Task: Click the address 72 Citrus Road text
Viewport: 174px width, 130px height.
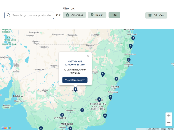Action: (75, 71)
